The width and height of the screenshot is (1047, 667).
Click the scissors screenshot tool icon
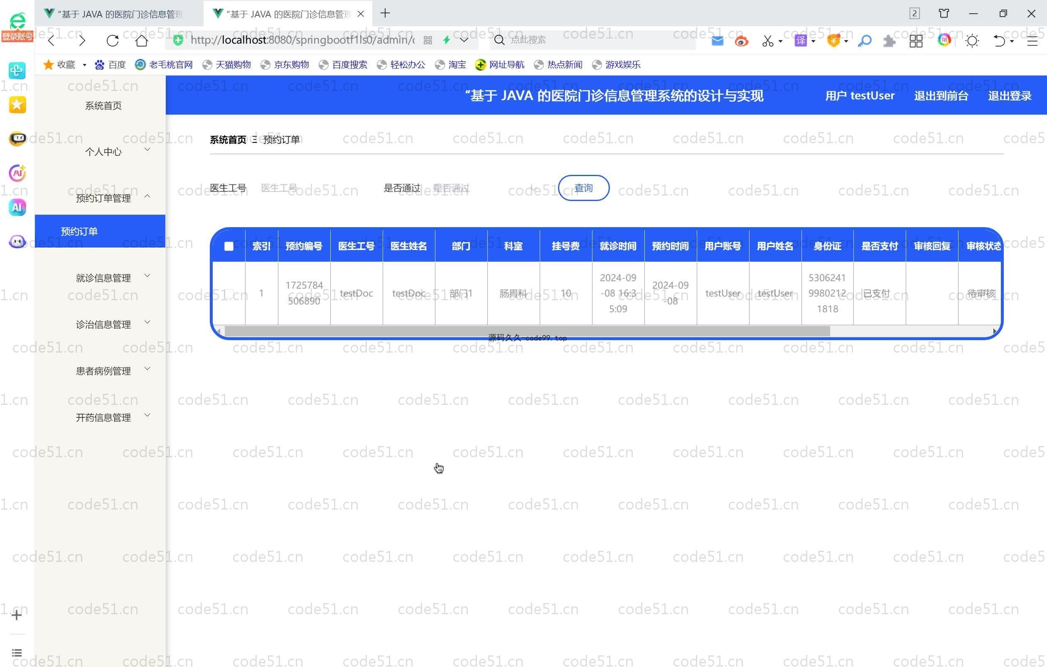tap(767, 41)
